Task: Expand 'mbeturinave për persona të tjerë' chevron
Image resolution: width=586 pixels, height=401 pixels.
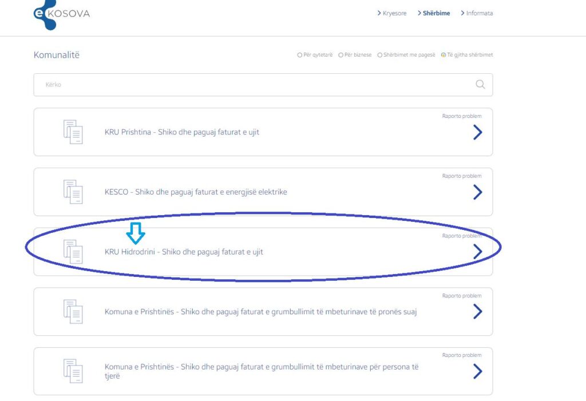Action: [477, 372]
